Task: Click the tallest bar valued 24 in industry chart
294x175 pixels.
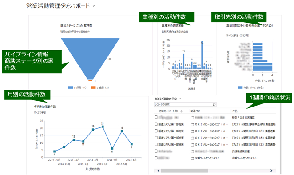Action: 202,55
